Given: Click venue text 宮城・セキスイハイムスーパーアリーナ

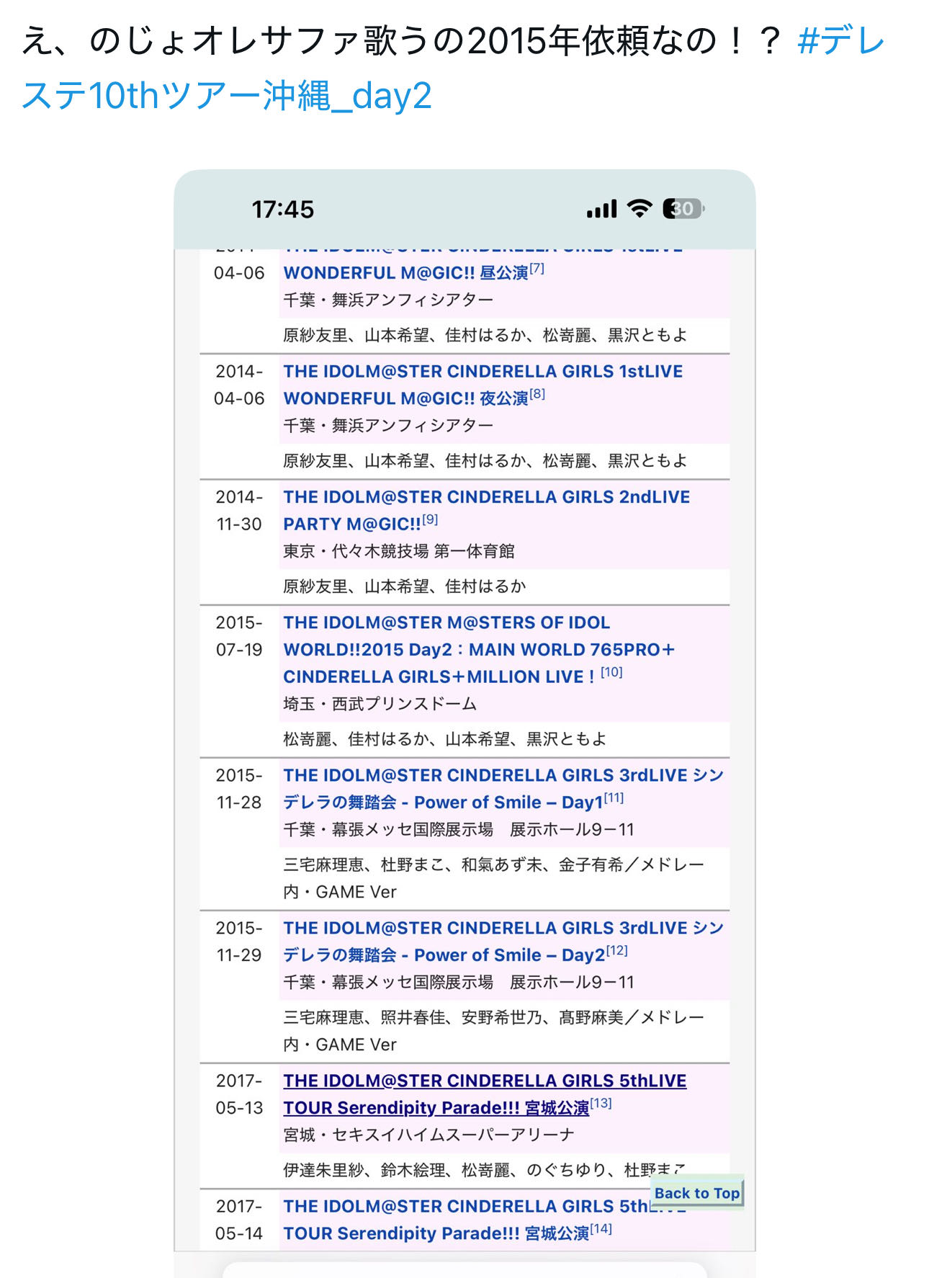Looking at the screenshot, I should click(429, 1135).
